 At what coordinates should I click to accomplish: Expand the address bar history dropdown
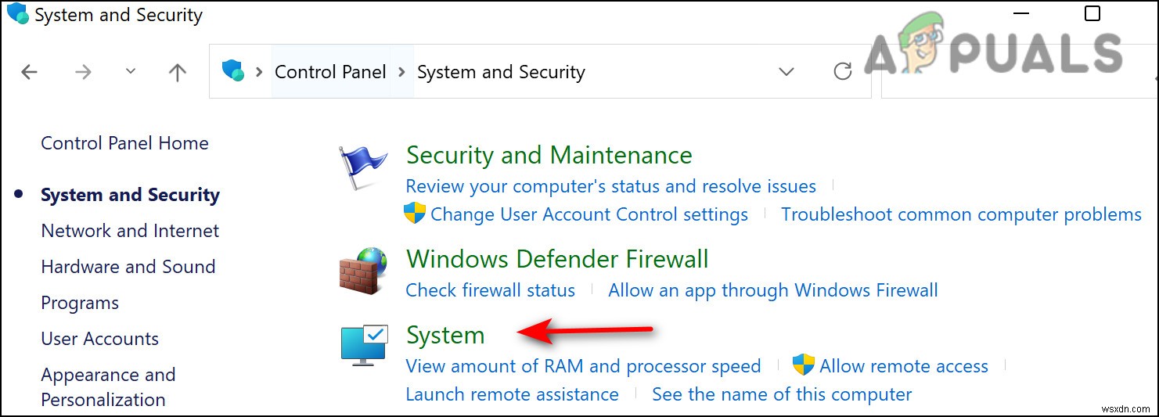786,72
